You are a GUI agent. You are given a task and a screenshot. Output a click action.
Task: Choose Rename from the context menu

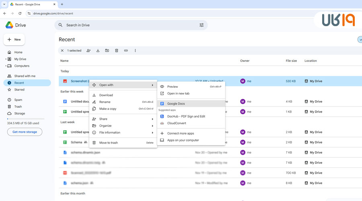pos(105,102)
